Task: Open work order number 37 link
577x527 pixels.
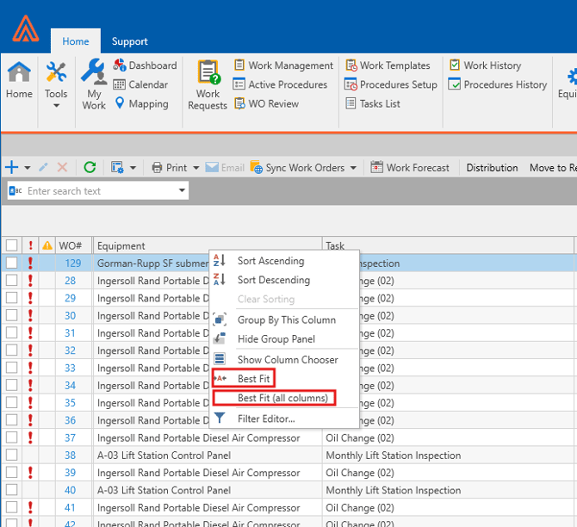Action: click(x=70, y=437)
